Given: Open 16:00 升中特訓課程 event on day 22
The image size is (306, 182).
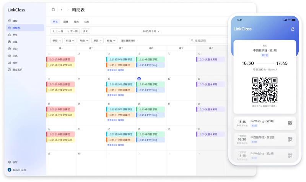Looking at the screenshot, I should pyautogui.click(x=61, y=134).
